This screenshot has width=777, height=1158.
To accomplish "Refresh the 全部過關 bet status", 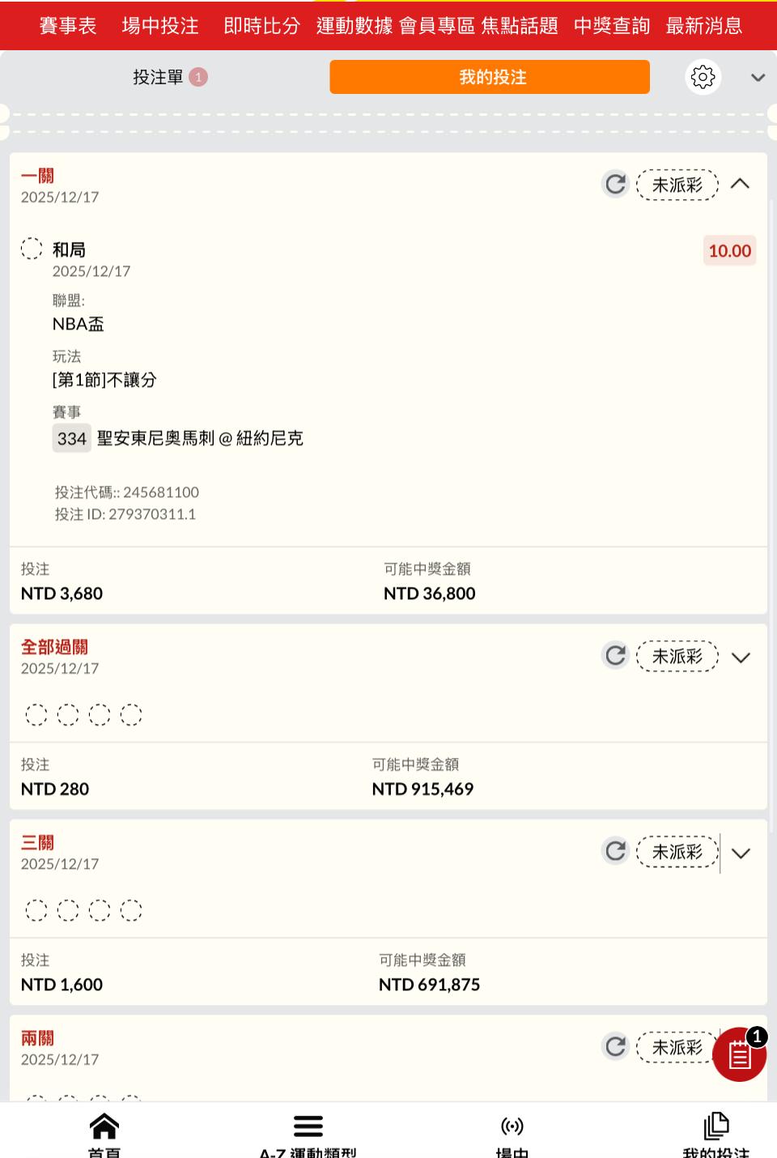I will coord(616,655).
